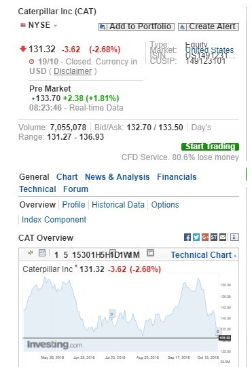Viewport: 252px width, 367px height.
Task: Select the Overview sub-tab
Action: click(37, 205)
